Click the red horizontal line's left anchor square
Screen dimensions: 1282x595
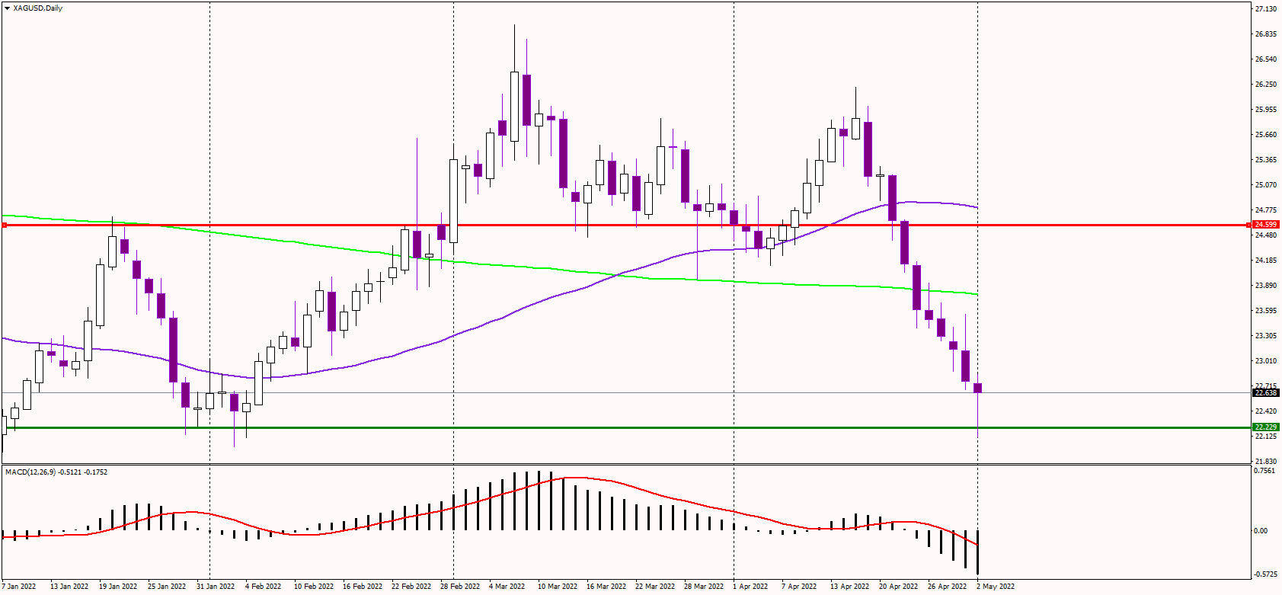4,225
